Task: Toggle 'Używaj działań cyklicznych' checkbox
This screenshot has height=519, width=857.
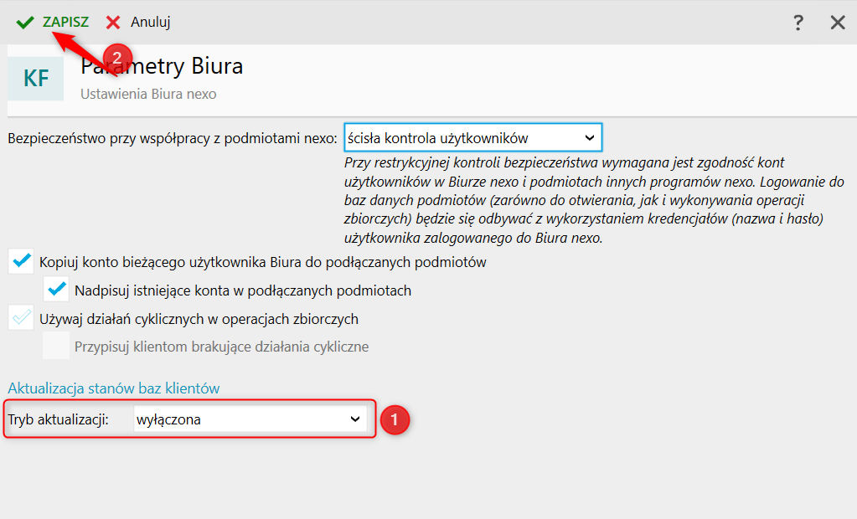Action: point(21,318)
